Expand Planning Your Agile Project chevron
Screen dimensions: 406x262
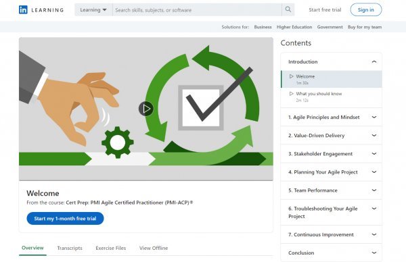tap(374, 172)
